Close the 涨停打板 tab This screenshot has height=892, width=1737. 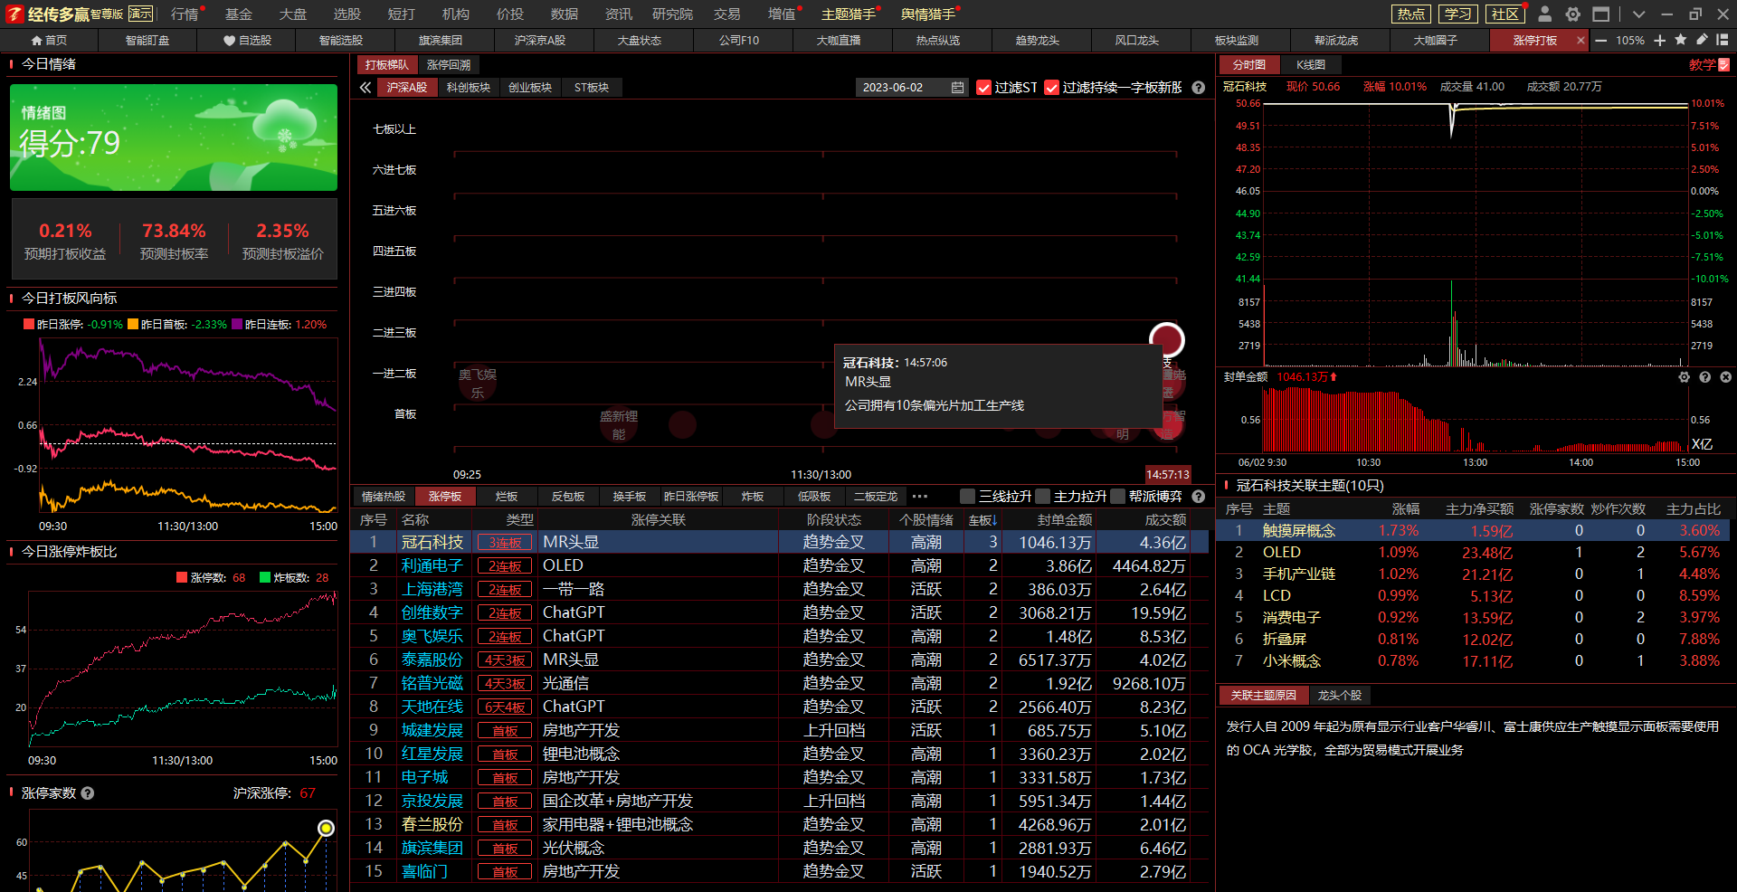click(1580, 41)
